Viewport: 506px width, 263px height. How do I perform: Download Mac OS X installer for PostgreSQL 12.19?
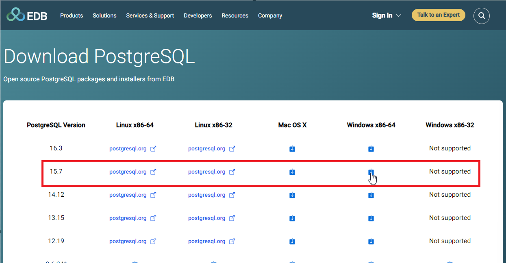(x=292, y=241)
